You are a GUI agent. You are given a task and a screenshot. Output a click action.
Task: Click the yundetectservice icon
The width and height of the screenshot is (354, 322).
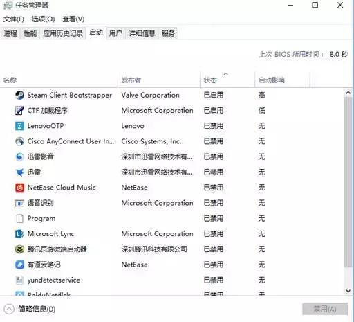pyautogui.click(x=19, y=280)
